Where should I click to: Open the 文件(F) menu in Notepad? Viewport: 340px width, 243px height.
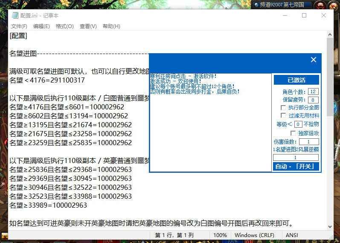[x=19, y=26]
